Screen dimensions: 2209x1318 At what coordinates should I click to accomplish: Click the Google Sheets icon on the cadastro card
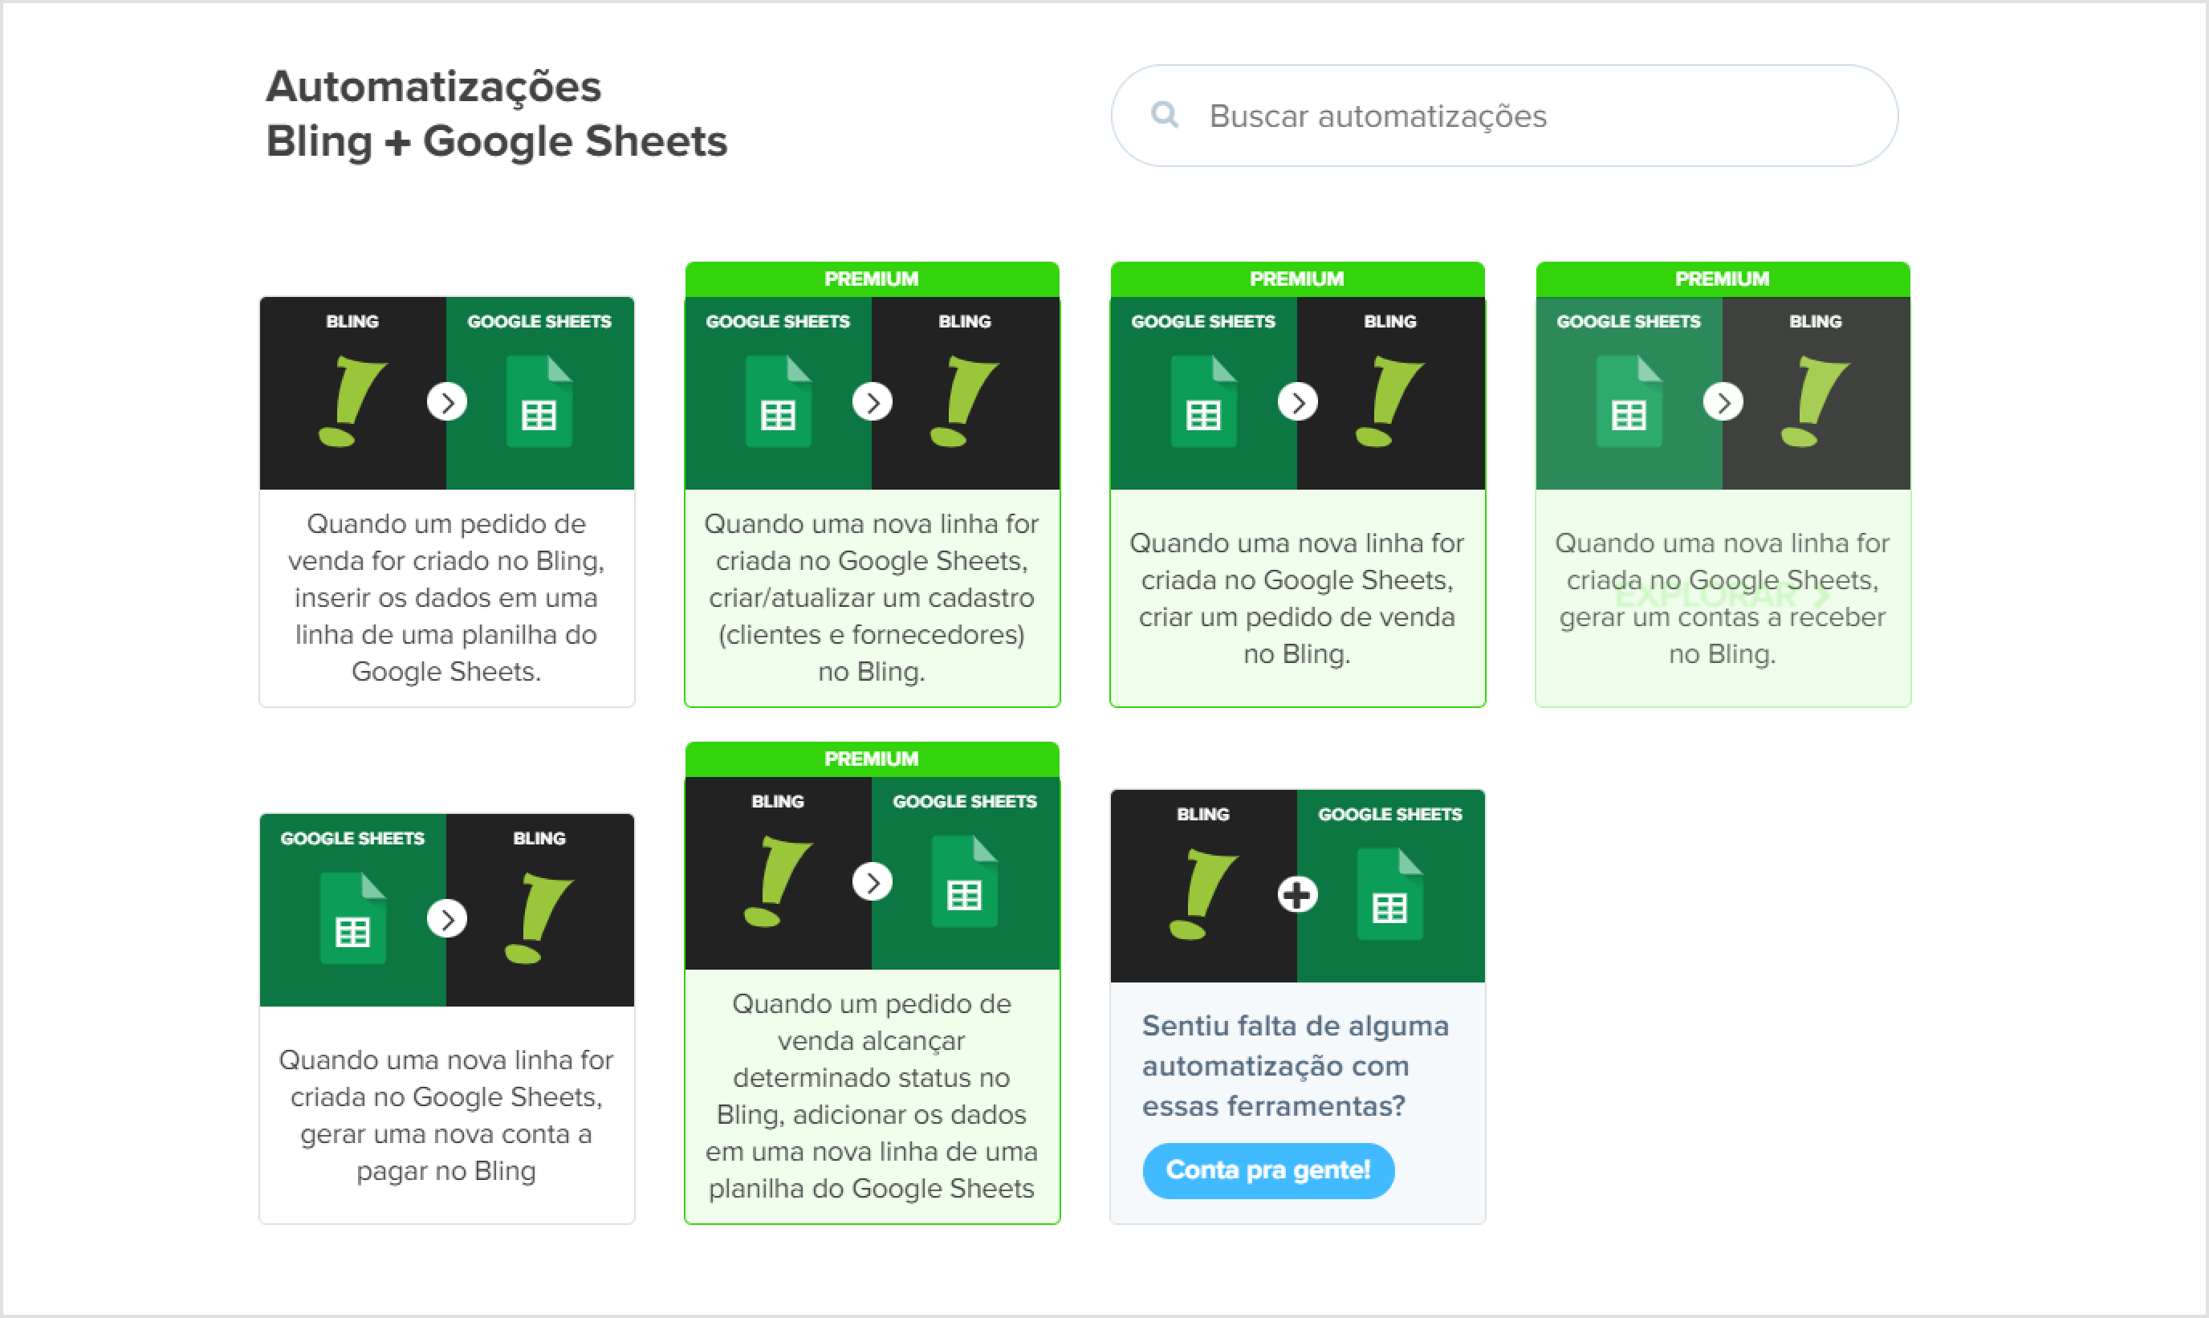(x=778, y=401)
